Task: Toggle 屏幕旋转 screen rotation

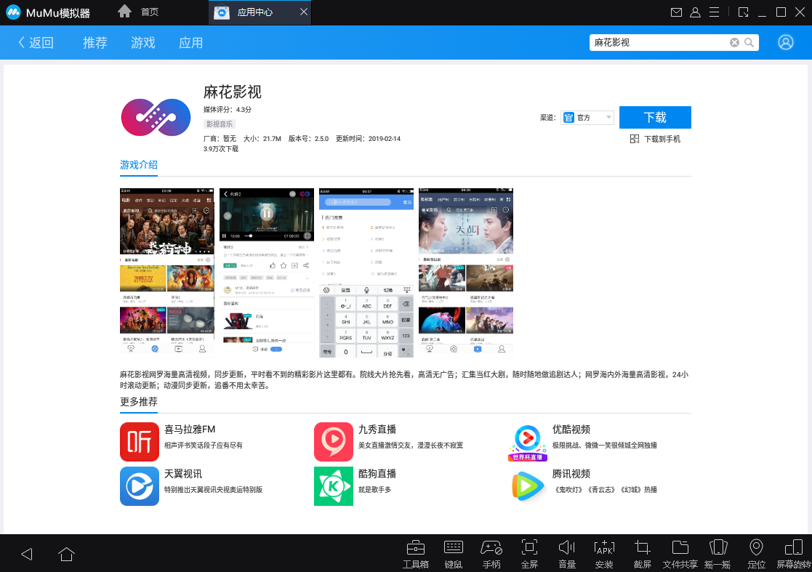Action: (793, 548)
